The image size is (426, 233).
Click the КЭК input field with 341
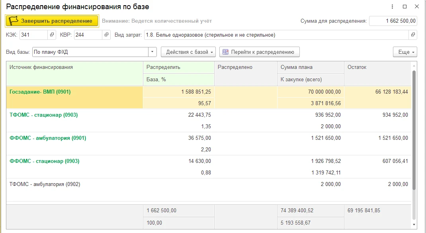34,35
